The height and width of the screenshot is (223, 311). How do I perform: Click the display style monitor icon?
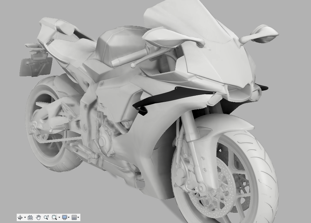point(64,217)
